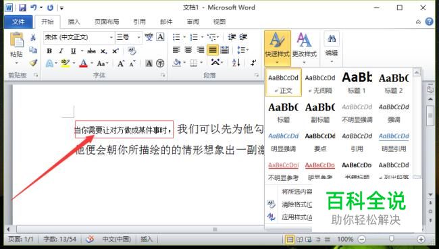
Task: Switch to the Page Layout tab
Action: [107, 22]
